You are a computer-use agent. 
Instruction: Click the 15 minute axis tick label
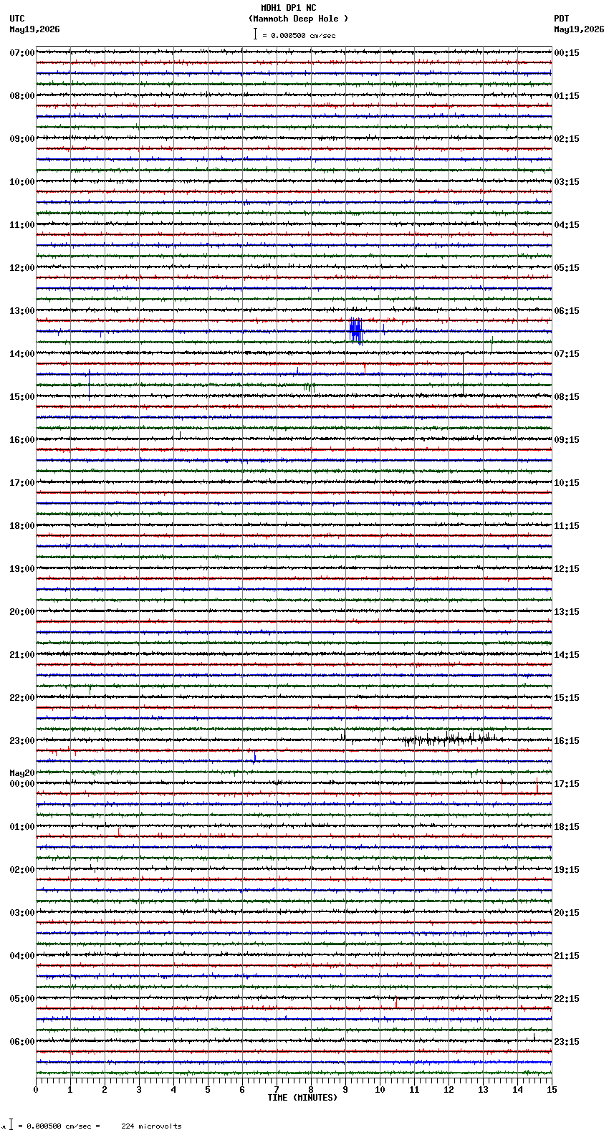click(x=552, y=1090)
